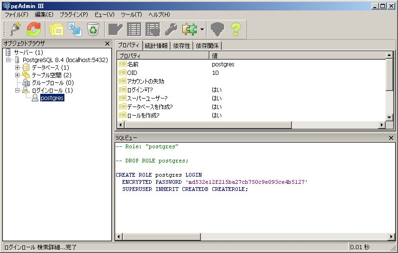This screenshot has height=253, width=398.
Task: Click the group roles icon
Action: (x=26, y=83)
